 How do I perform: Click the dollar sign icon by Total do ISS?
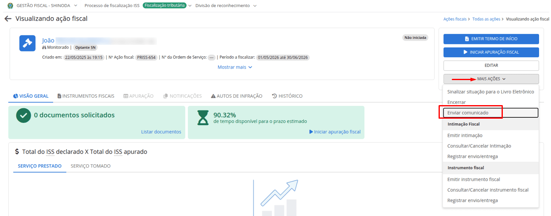tap(17, 152)
